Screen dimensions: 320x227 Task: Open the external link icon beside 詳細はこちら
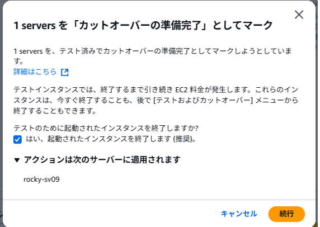pyautogui.click(x=65, y=72)
